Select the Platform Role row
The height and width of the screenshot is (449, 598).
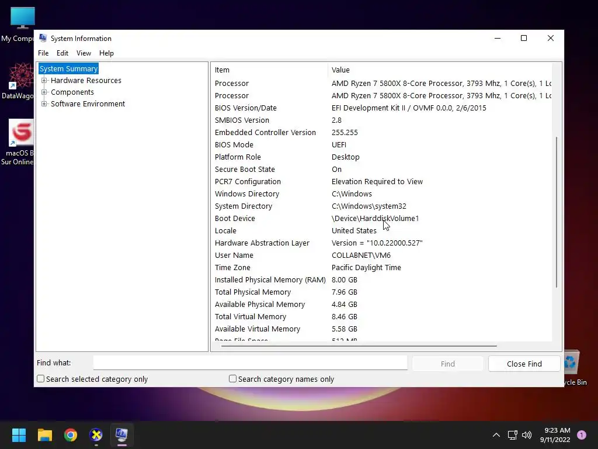381,157
